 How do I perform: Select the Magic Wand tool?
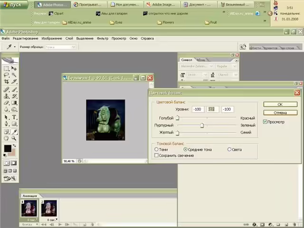pyautogui.click(x=14, y=75)
